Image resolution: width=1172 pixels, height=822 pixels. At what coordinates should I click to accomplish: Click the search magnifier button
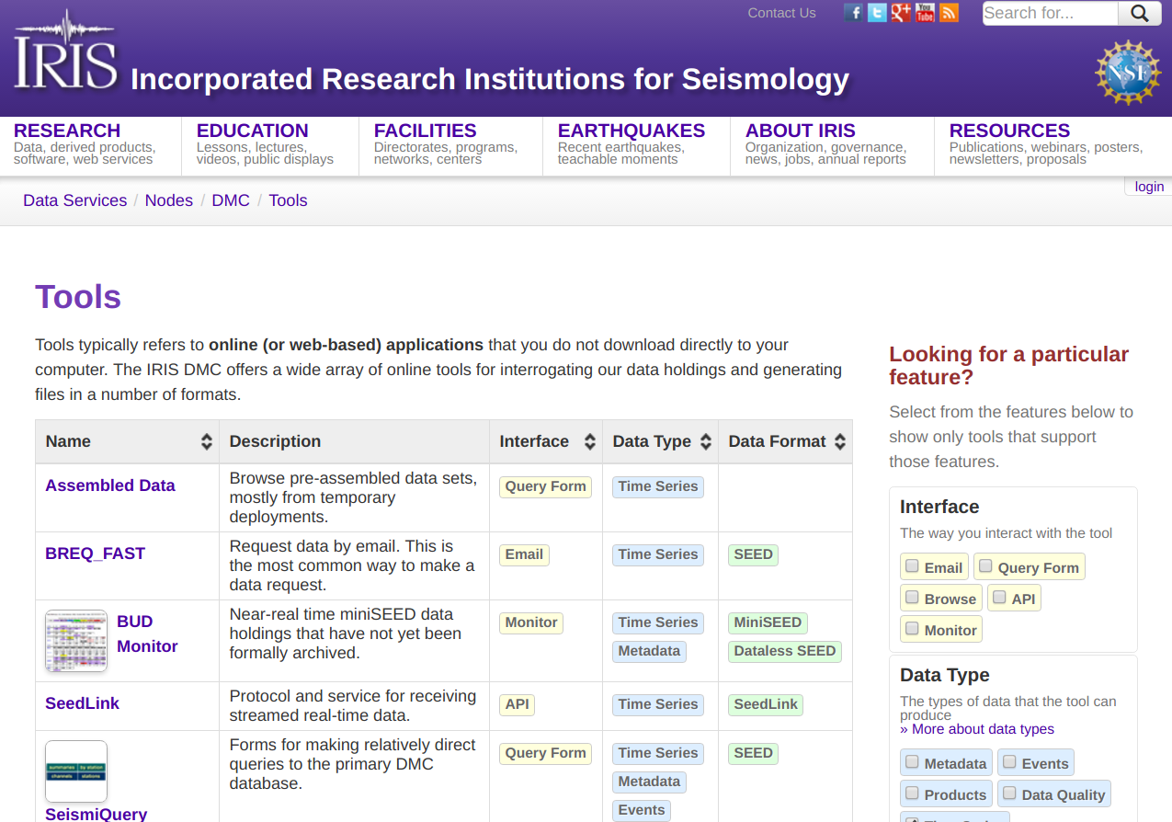point(1140,13)
